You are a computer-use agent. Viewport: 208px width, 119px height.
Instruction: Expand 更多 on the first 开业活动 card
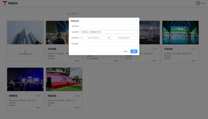click(78, 61)
